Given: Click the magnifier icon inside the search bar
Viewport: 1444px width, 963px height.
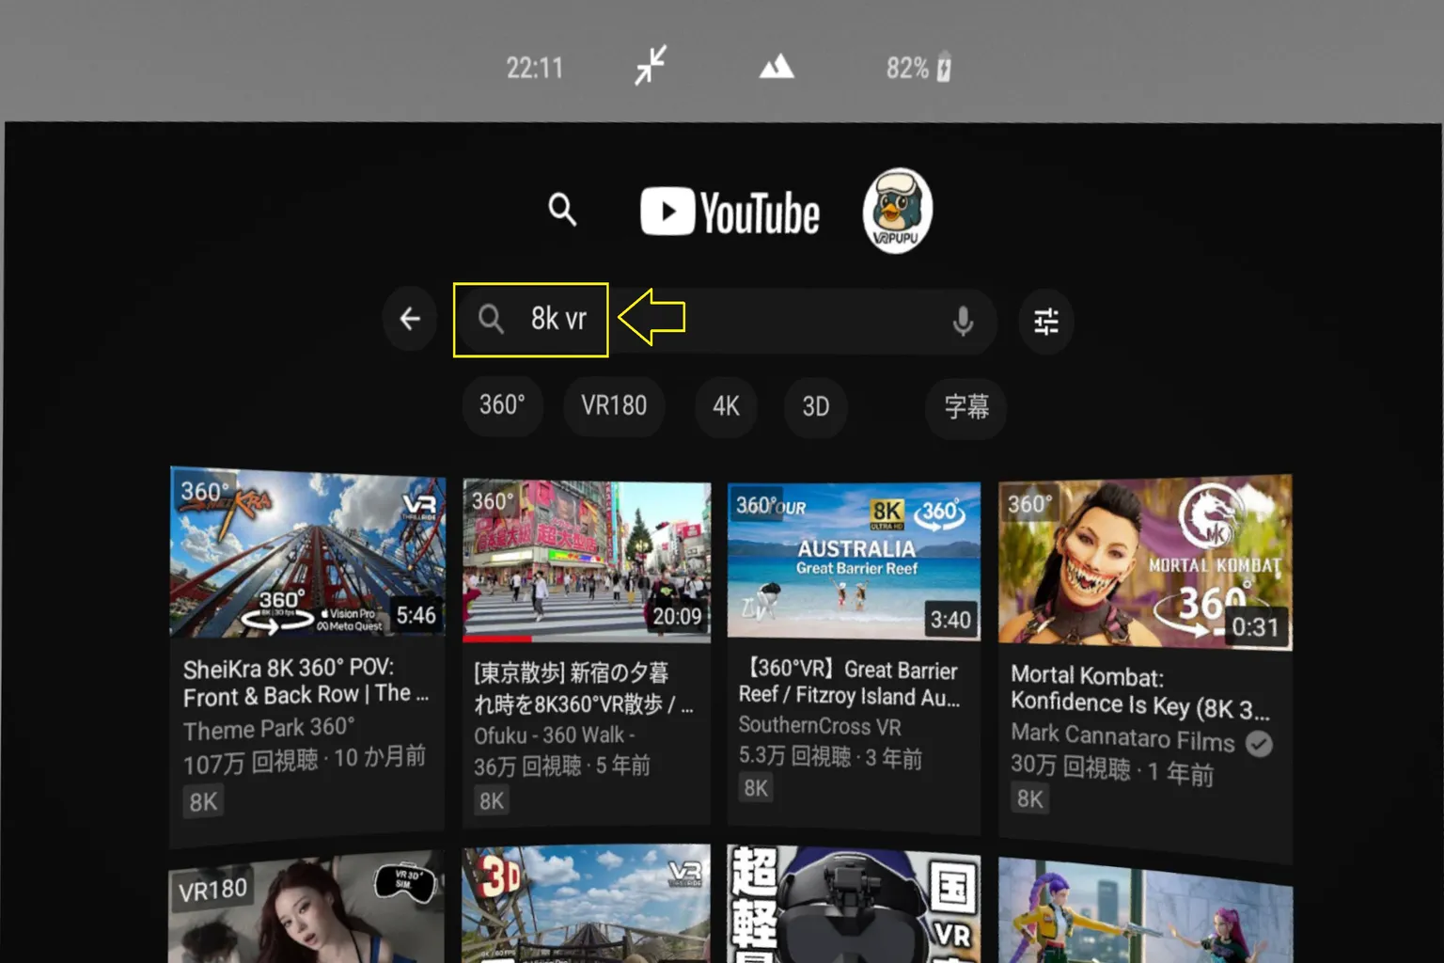Looking at the screenshot, I should (x=490, y=319).
